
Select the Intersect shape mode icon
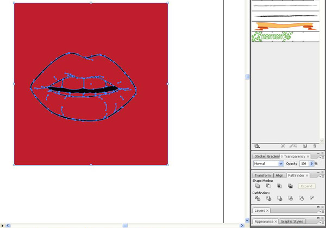[279, 186]
